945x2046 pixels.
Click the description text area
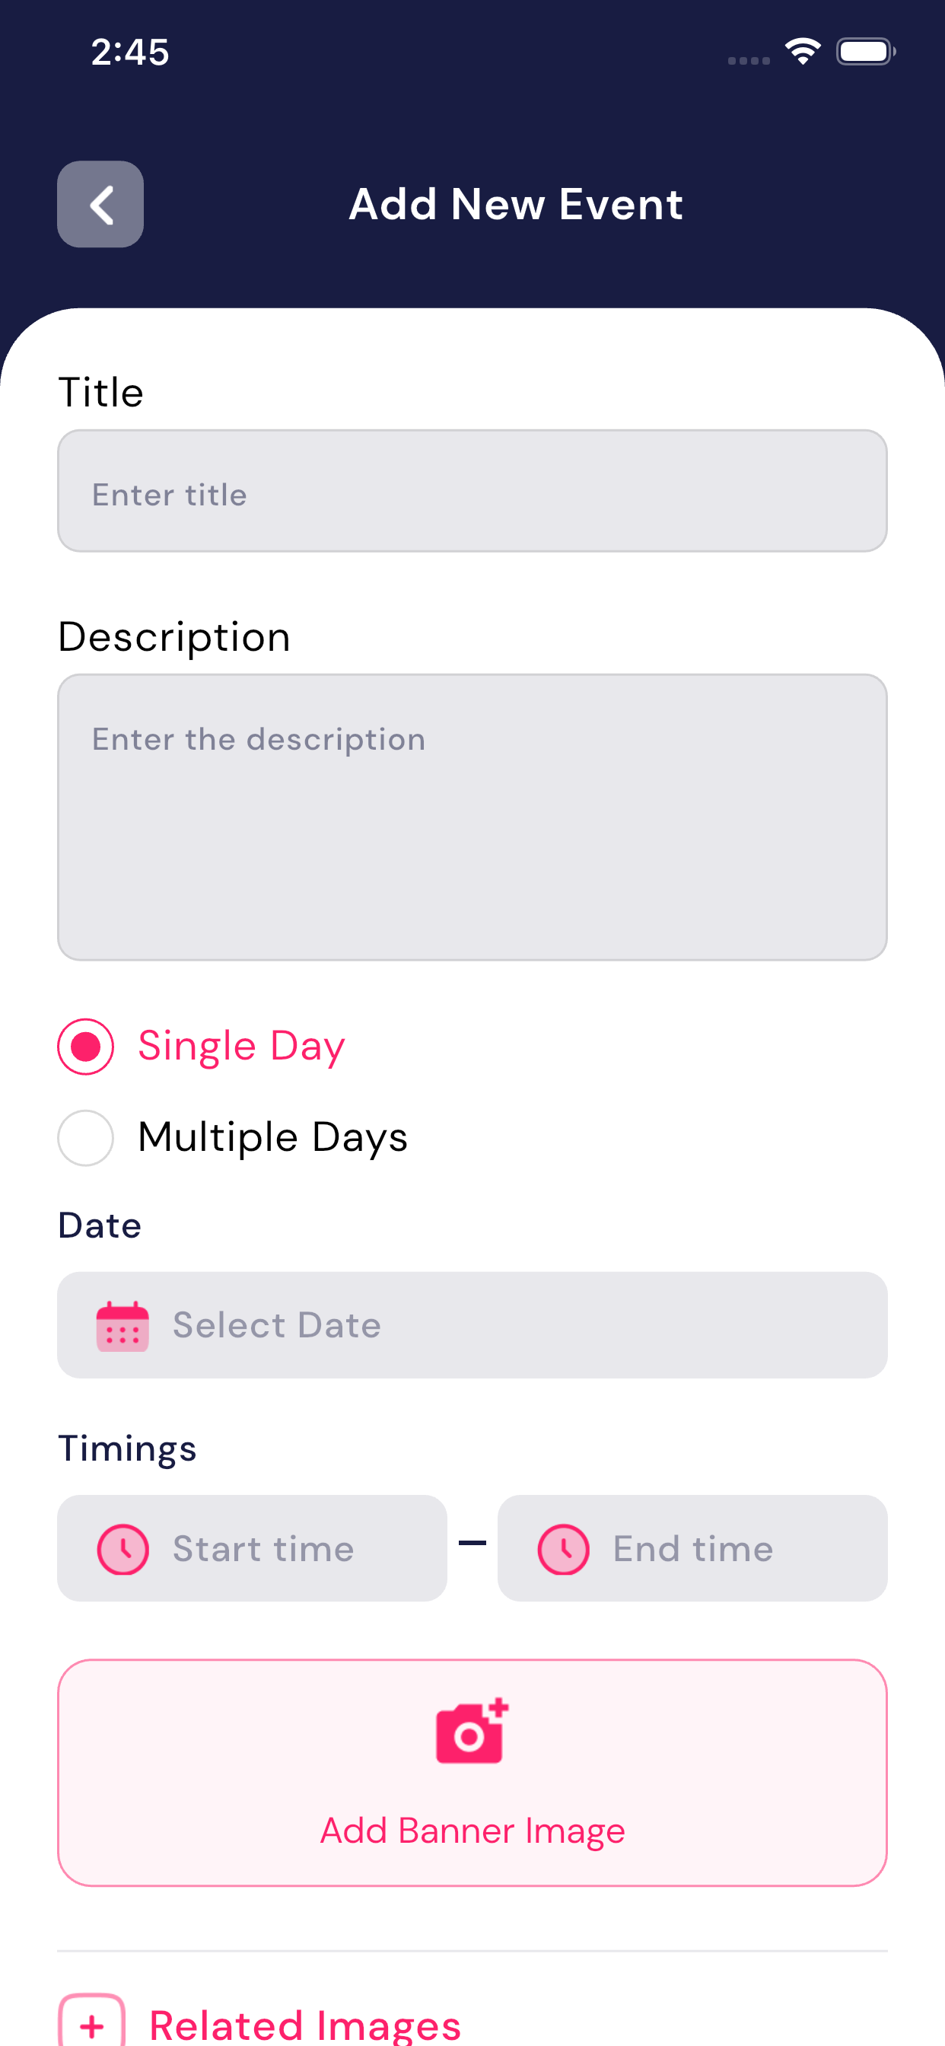[472, 817]
